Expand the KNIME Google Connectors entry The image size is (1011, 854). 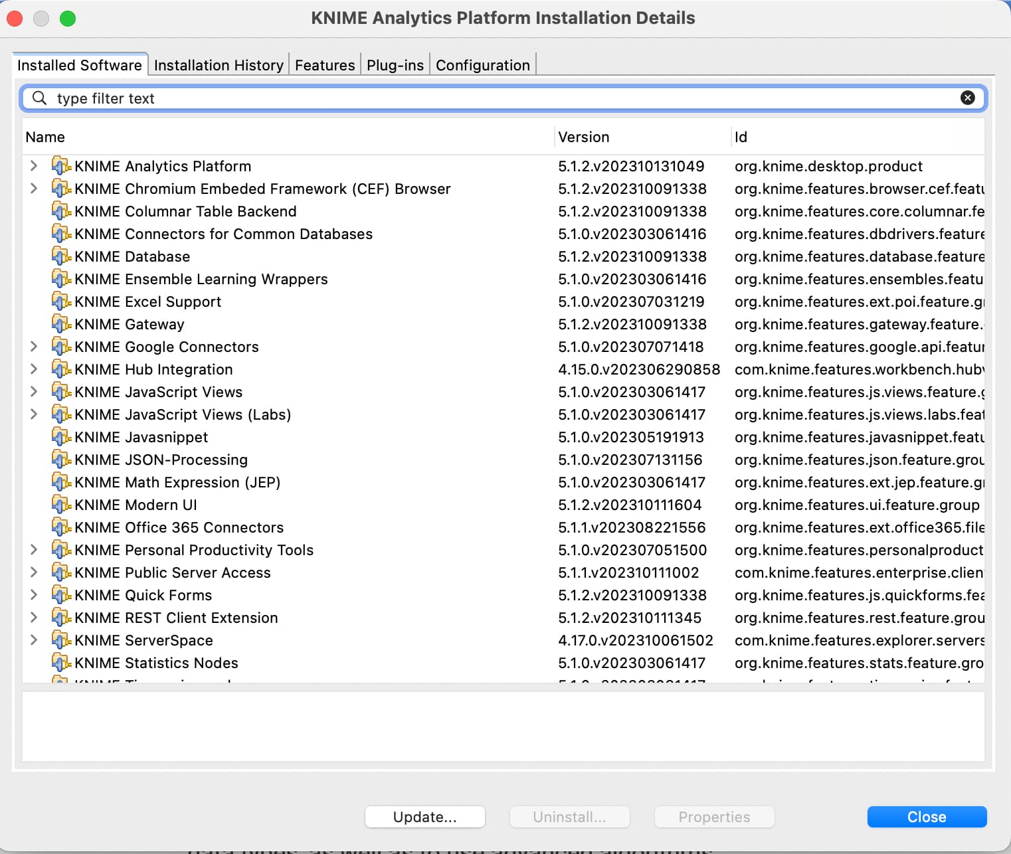point(34,347)
